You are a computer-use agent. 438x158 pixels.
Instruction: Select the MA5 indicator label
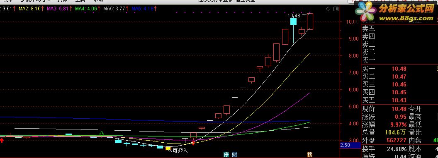114,9
